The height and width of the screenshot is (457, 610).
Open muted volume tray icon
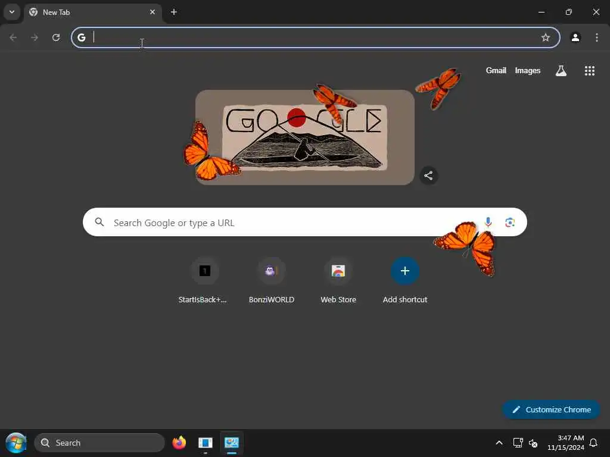pyautogui.click(x=533, y=443)
